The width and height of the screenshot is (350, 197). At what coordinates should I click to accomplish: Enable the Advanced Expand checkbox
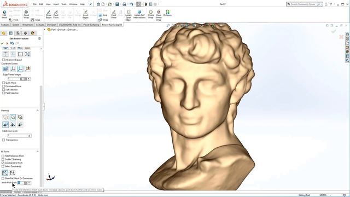(4, 60)
